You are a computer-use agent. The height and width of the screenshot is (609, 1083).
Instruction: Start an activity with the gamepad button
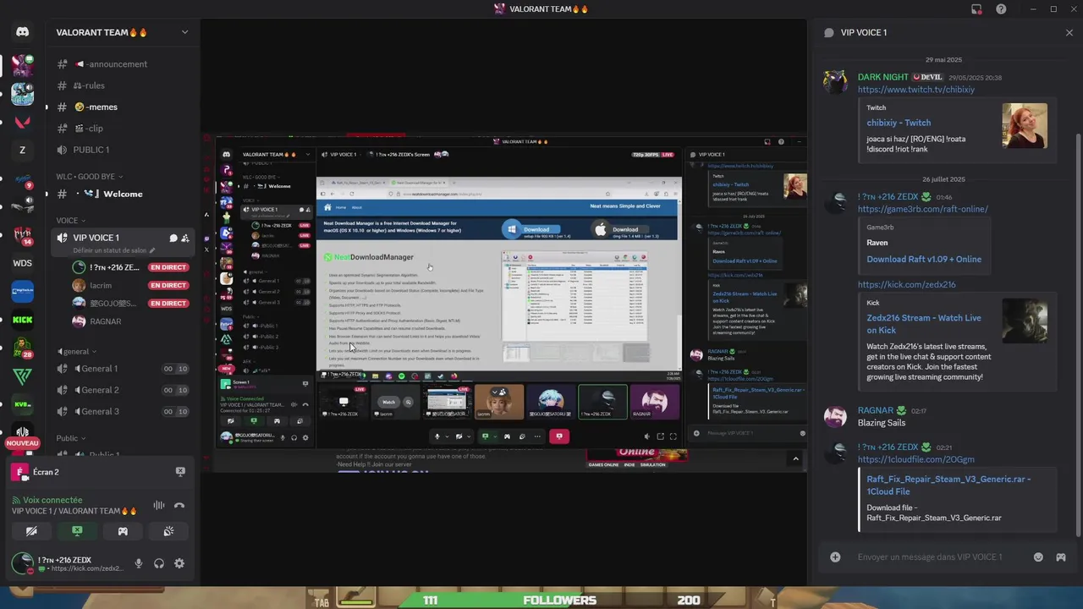pos(123,531)
